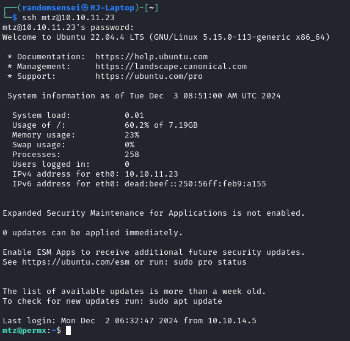The width and height of the screenshot is (350, 341).
Task: Click the IPv4 address value for eth0
Action: 151,174
